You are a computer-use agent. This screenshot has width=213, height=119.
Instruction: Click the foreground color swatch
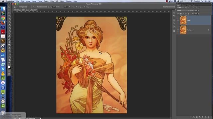(9, 67)
